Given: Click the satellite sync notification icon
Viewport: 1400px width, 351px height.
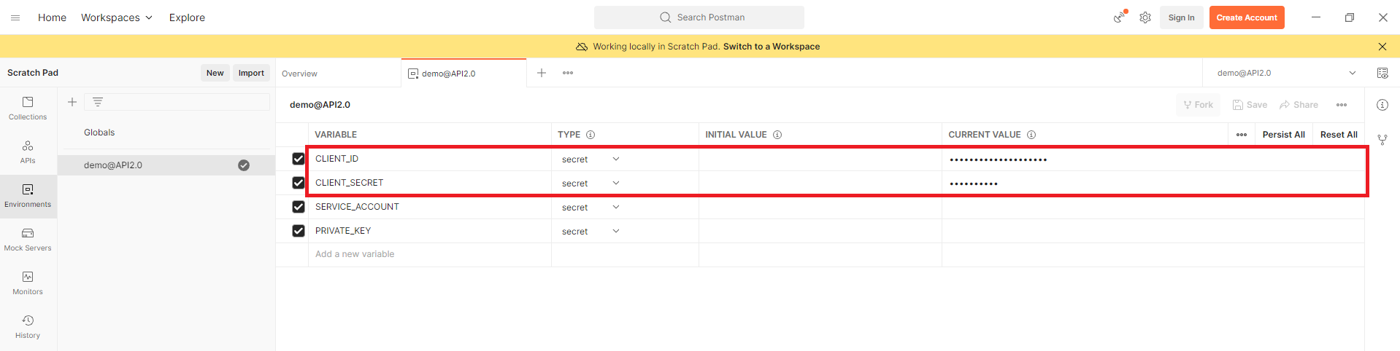Looking at the screenshot, I should [1120, 17].
